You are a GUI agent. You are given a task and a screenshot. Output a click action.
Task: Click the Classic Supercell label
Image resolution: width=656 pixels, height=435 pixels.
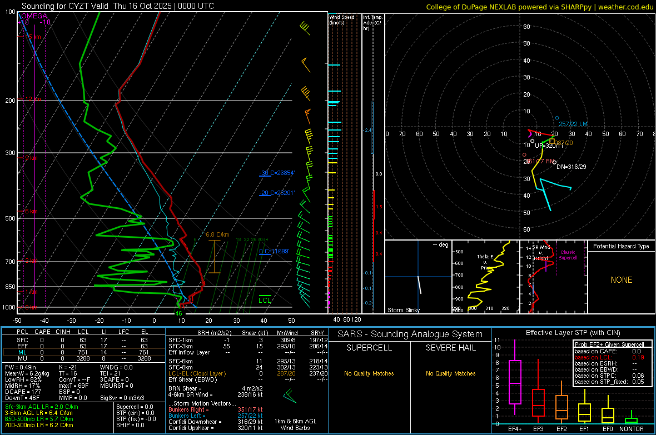[x=568, y=255]
